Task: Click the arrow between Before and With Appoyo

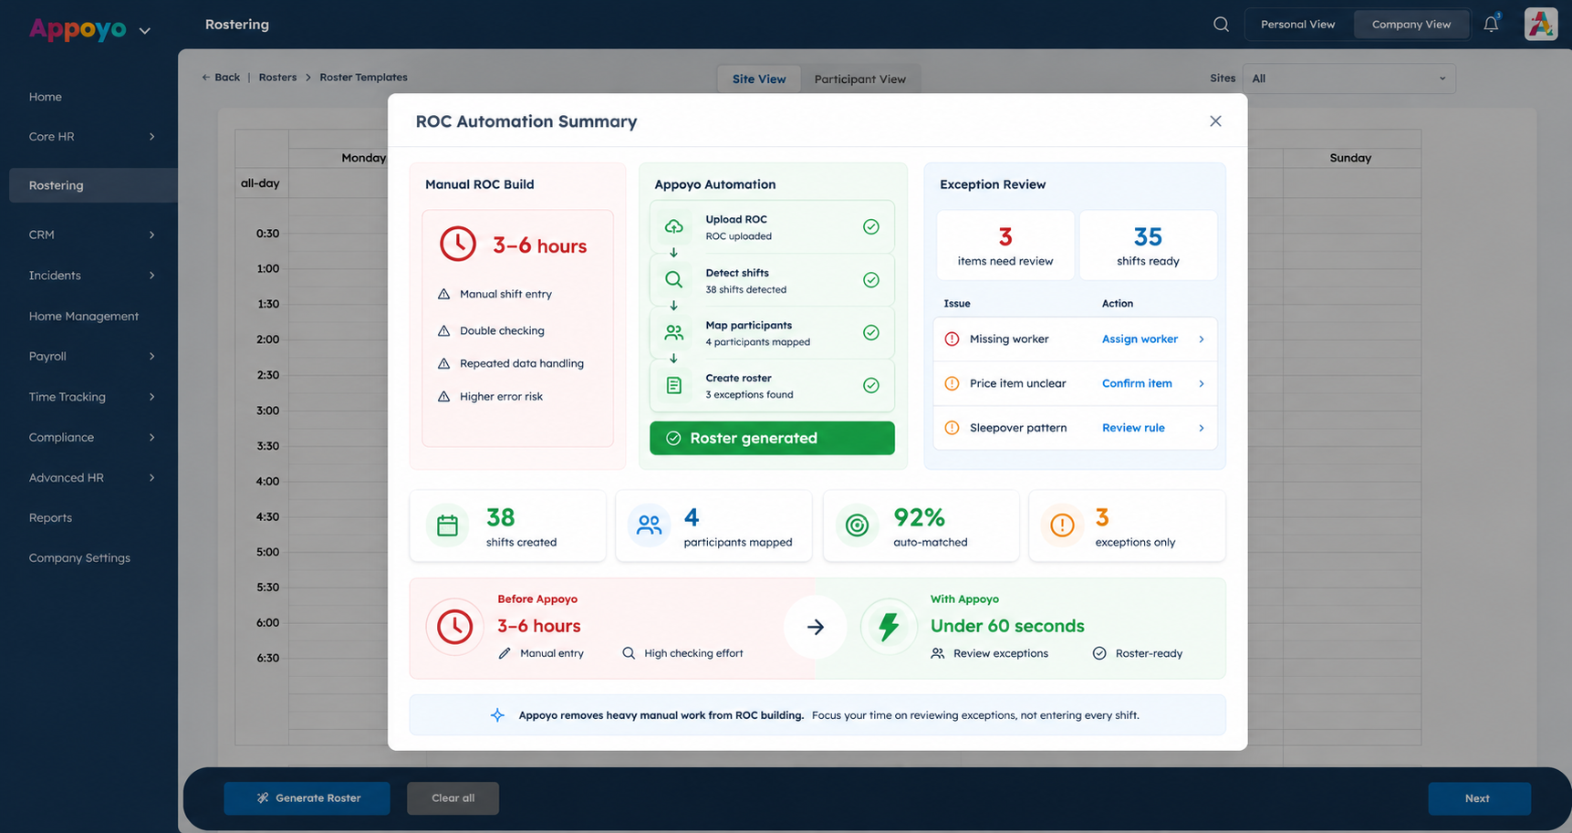Action: tap(816, 627)
